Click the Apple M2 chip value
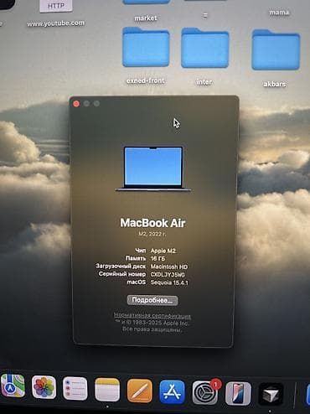The height and width of the screenshot is (414, 310). 163,251
